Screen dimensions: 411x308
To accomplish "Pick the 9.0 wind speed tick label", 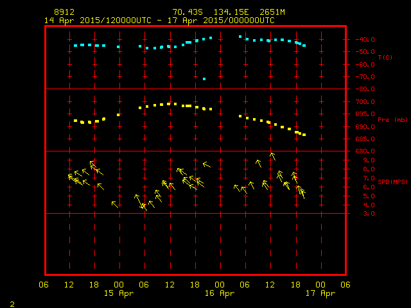I will click(x=369, y=160).
